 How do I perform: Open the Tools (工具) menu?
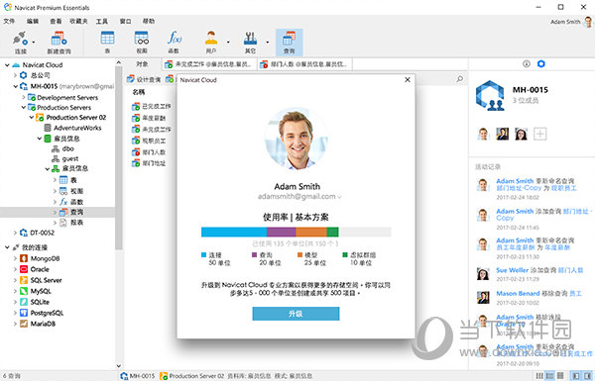click(x=102, y=21)
